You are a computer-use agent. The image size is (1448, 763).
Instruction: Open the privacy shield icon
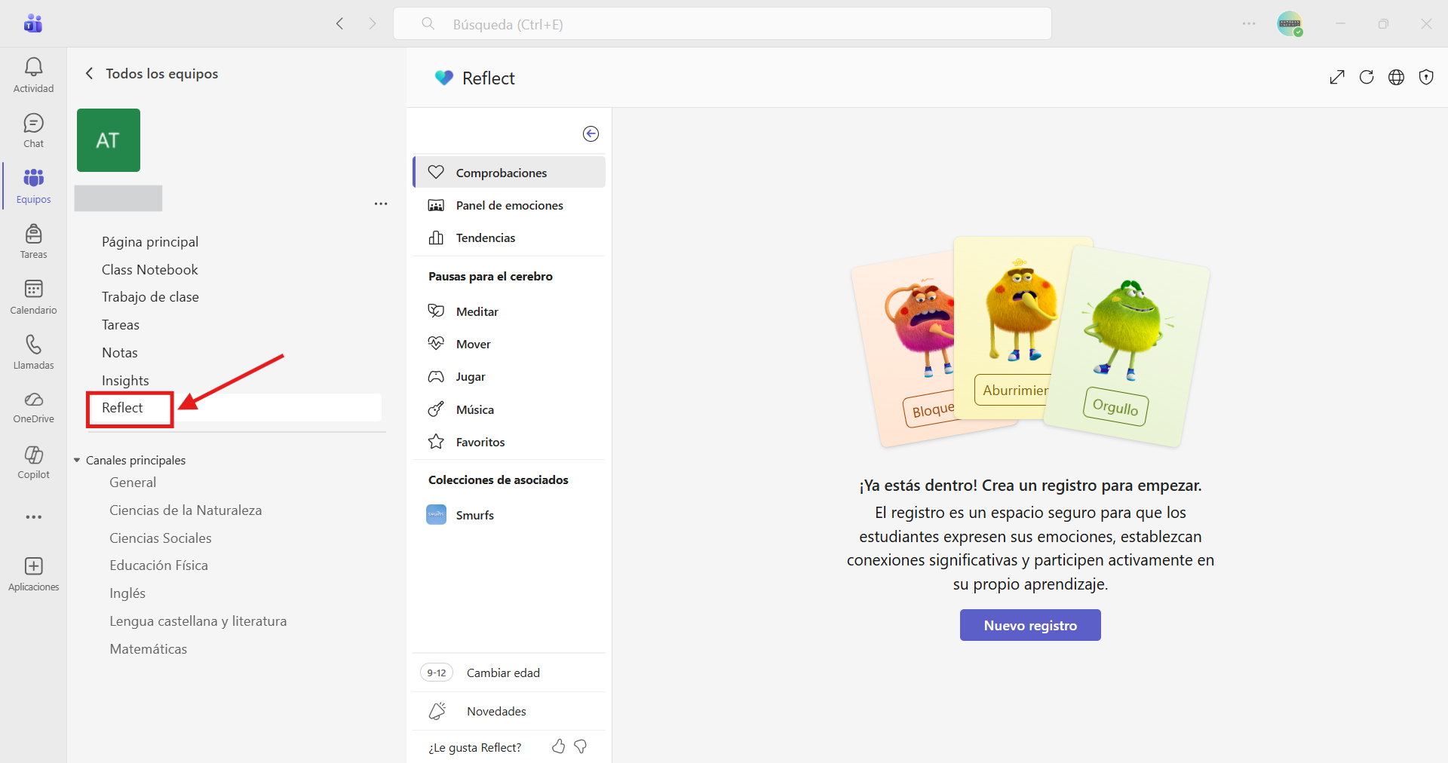point(1426,77)
